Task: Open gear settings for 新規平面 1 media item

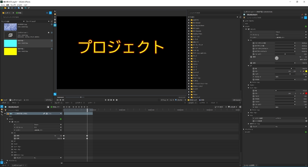Action: click(52, 41)
